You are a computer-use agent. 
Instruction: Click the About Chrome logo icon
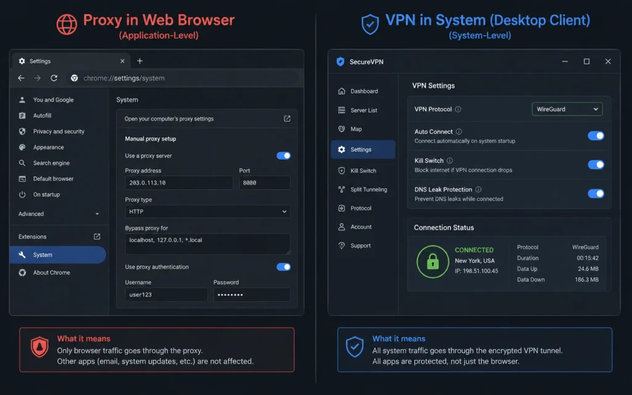22,272
